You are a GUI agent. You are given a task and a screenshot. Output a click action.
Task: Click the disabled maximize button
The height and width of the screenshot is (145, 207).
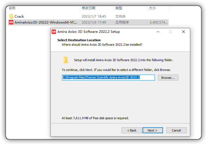pyautogui.click(x=171, y=32)
